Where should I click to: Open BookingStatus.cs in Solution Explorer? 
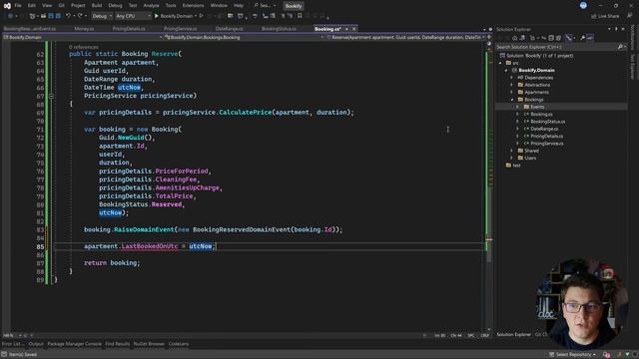(547, 122)
